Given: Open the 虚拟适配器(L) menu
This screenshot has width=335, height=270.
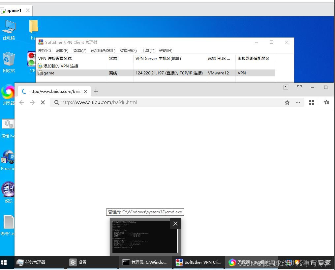Looking at the screenshot, I should pos(103,51).
